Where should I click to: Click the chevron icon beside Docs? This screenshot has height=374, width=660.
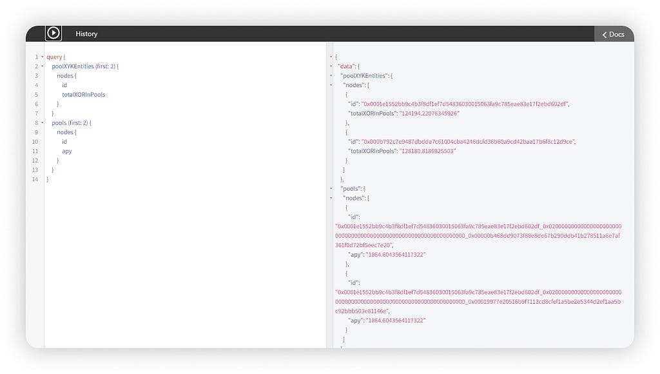click(x=605, y=35)
